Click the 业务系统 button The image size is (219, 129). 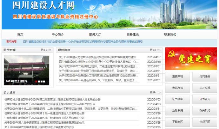177,110
